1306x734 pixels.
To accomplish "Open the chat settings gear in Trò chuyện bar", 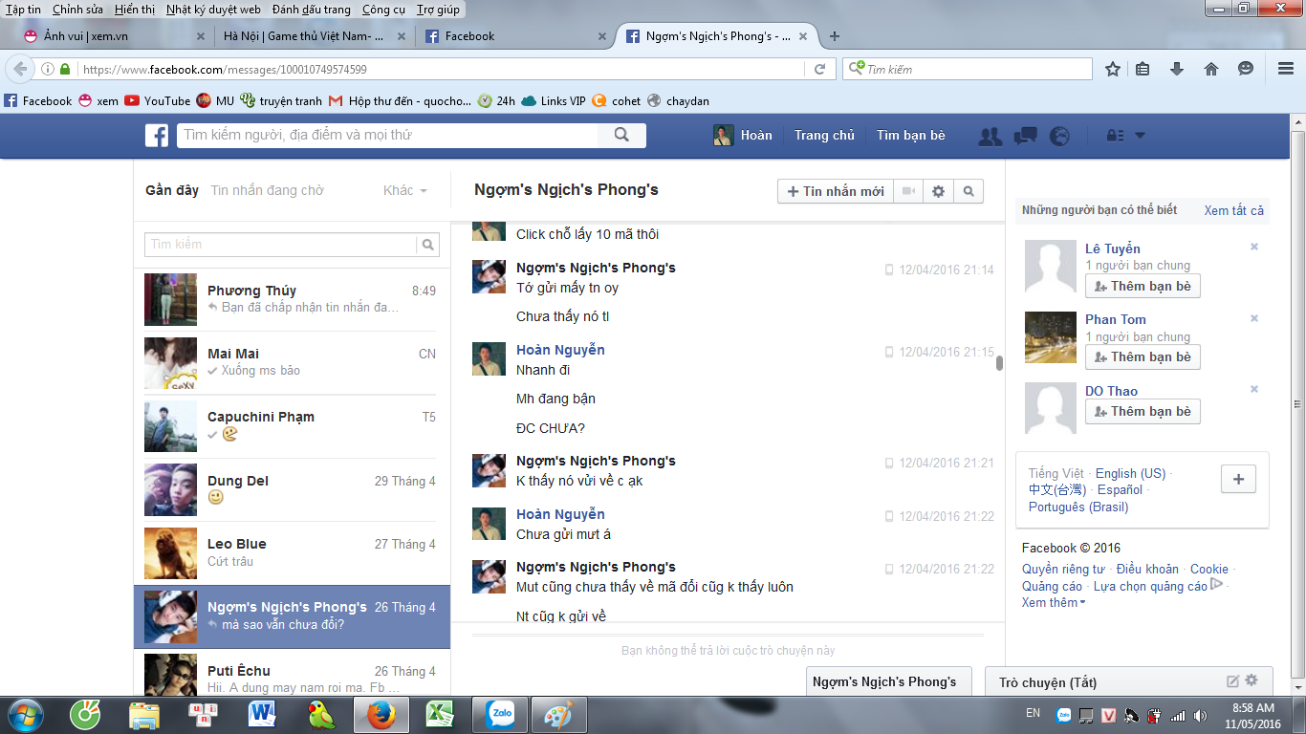I will tap(1252, 680).
